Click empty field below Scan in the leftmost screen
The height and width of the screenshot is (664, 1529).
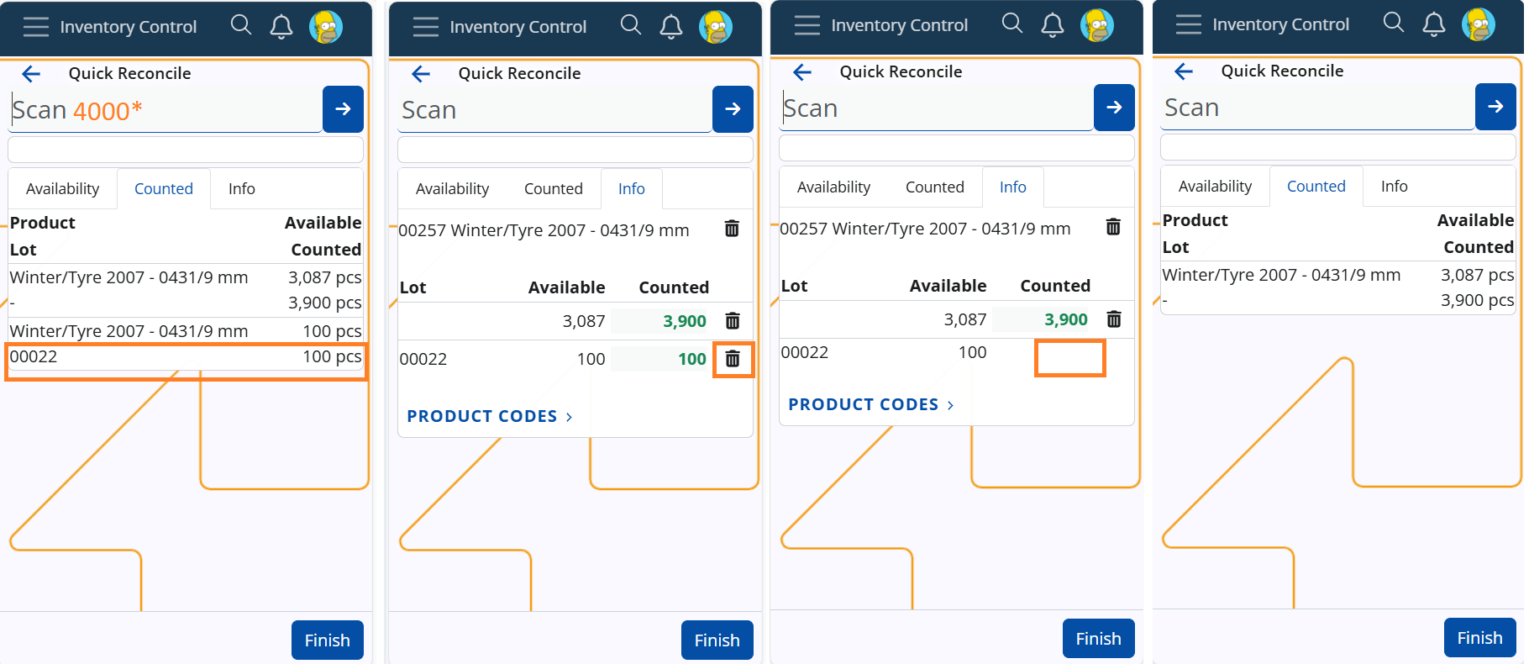pos(186,150)
